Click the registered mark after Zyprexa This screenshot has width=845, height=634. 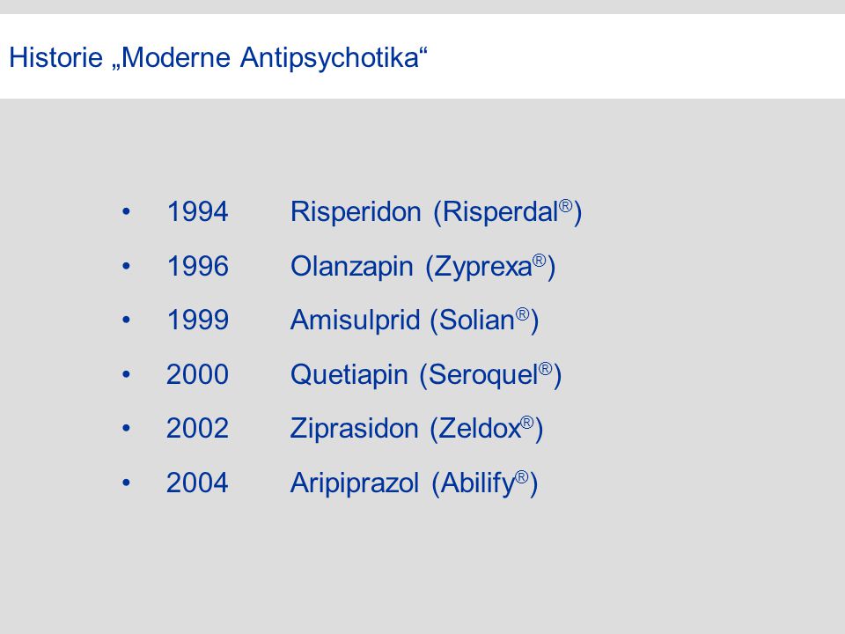click(x=540, y=261)
